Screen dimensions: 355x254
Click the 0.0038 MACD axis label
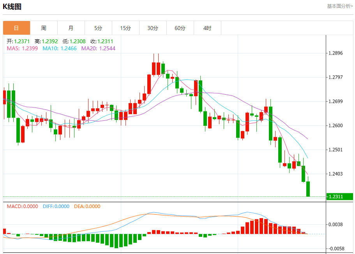point(336,224)
